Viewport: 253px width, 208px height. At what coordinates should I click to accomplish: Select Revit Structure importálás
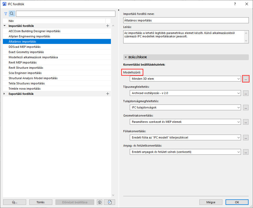[57, 68]
